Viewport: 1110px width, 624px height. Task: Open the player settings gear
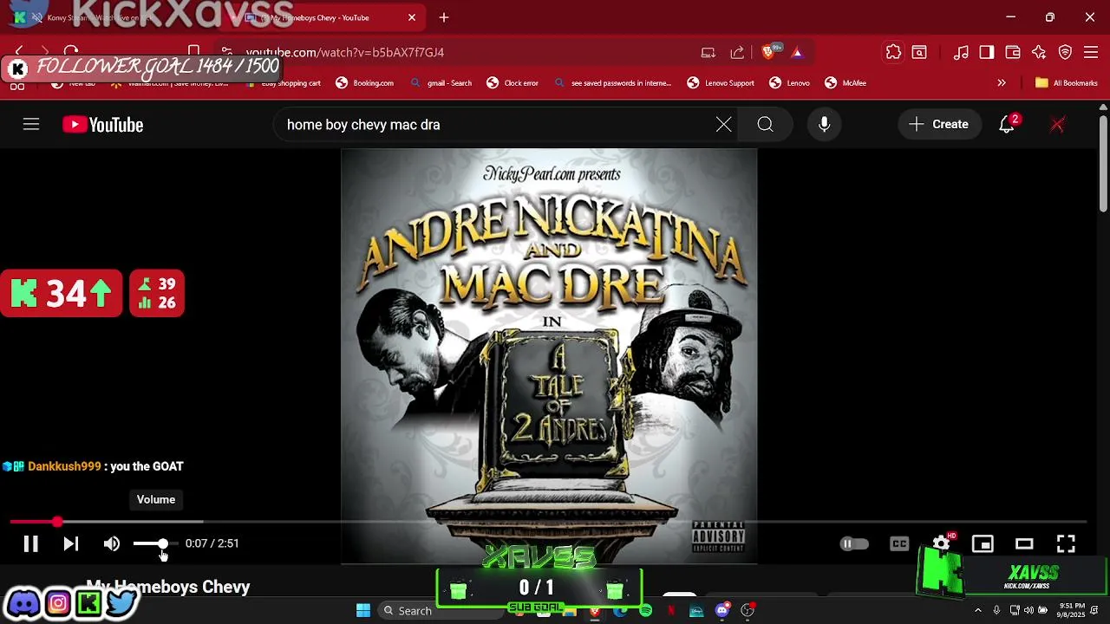pyautogui.click(x=942, y=543)
